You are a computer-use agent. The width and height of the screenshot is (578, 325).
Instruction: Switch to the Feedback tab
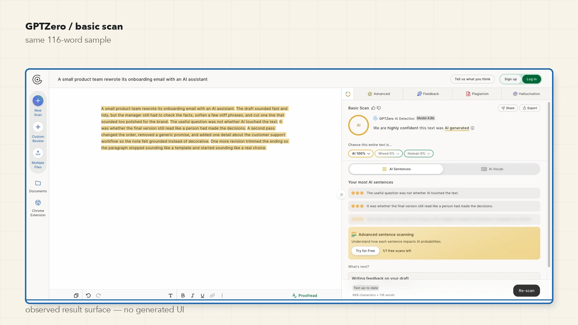[x=428, y=94]
